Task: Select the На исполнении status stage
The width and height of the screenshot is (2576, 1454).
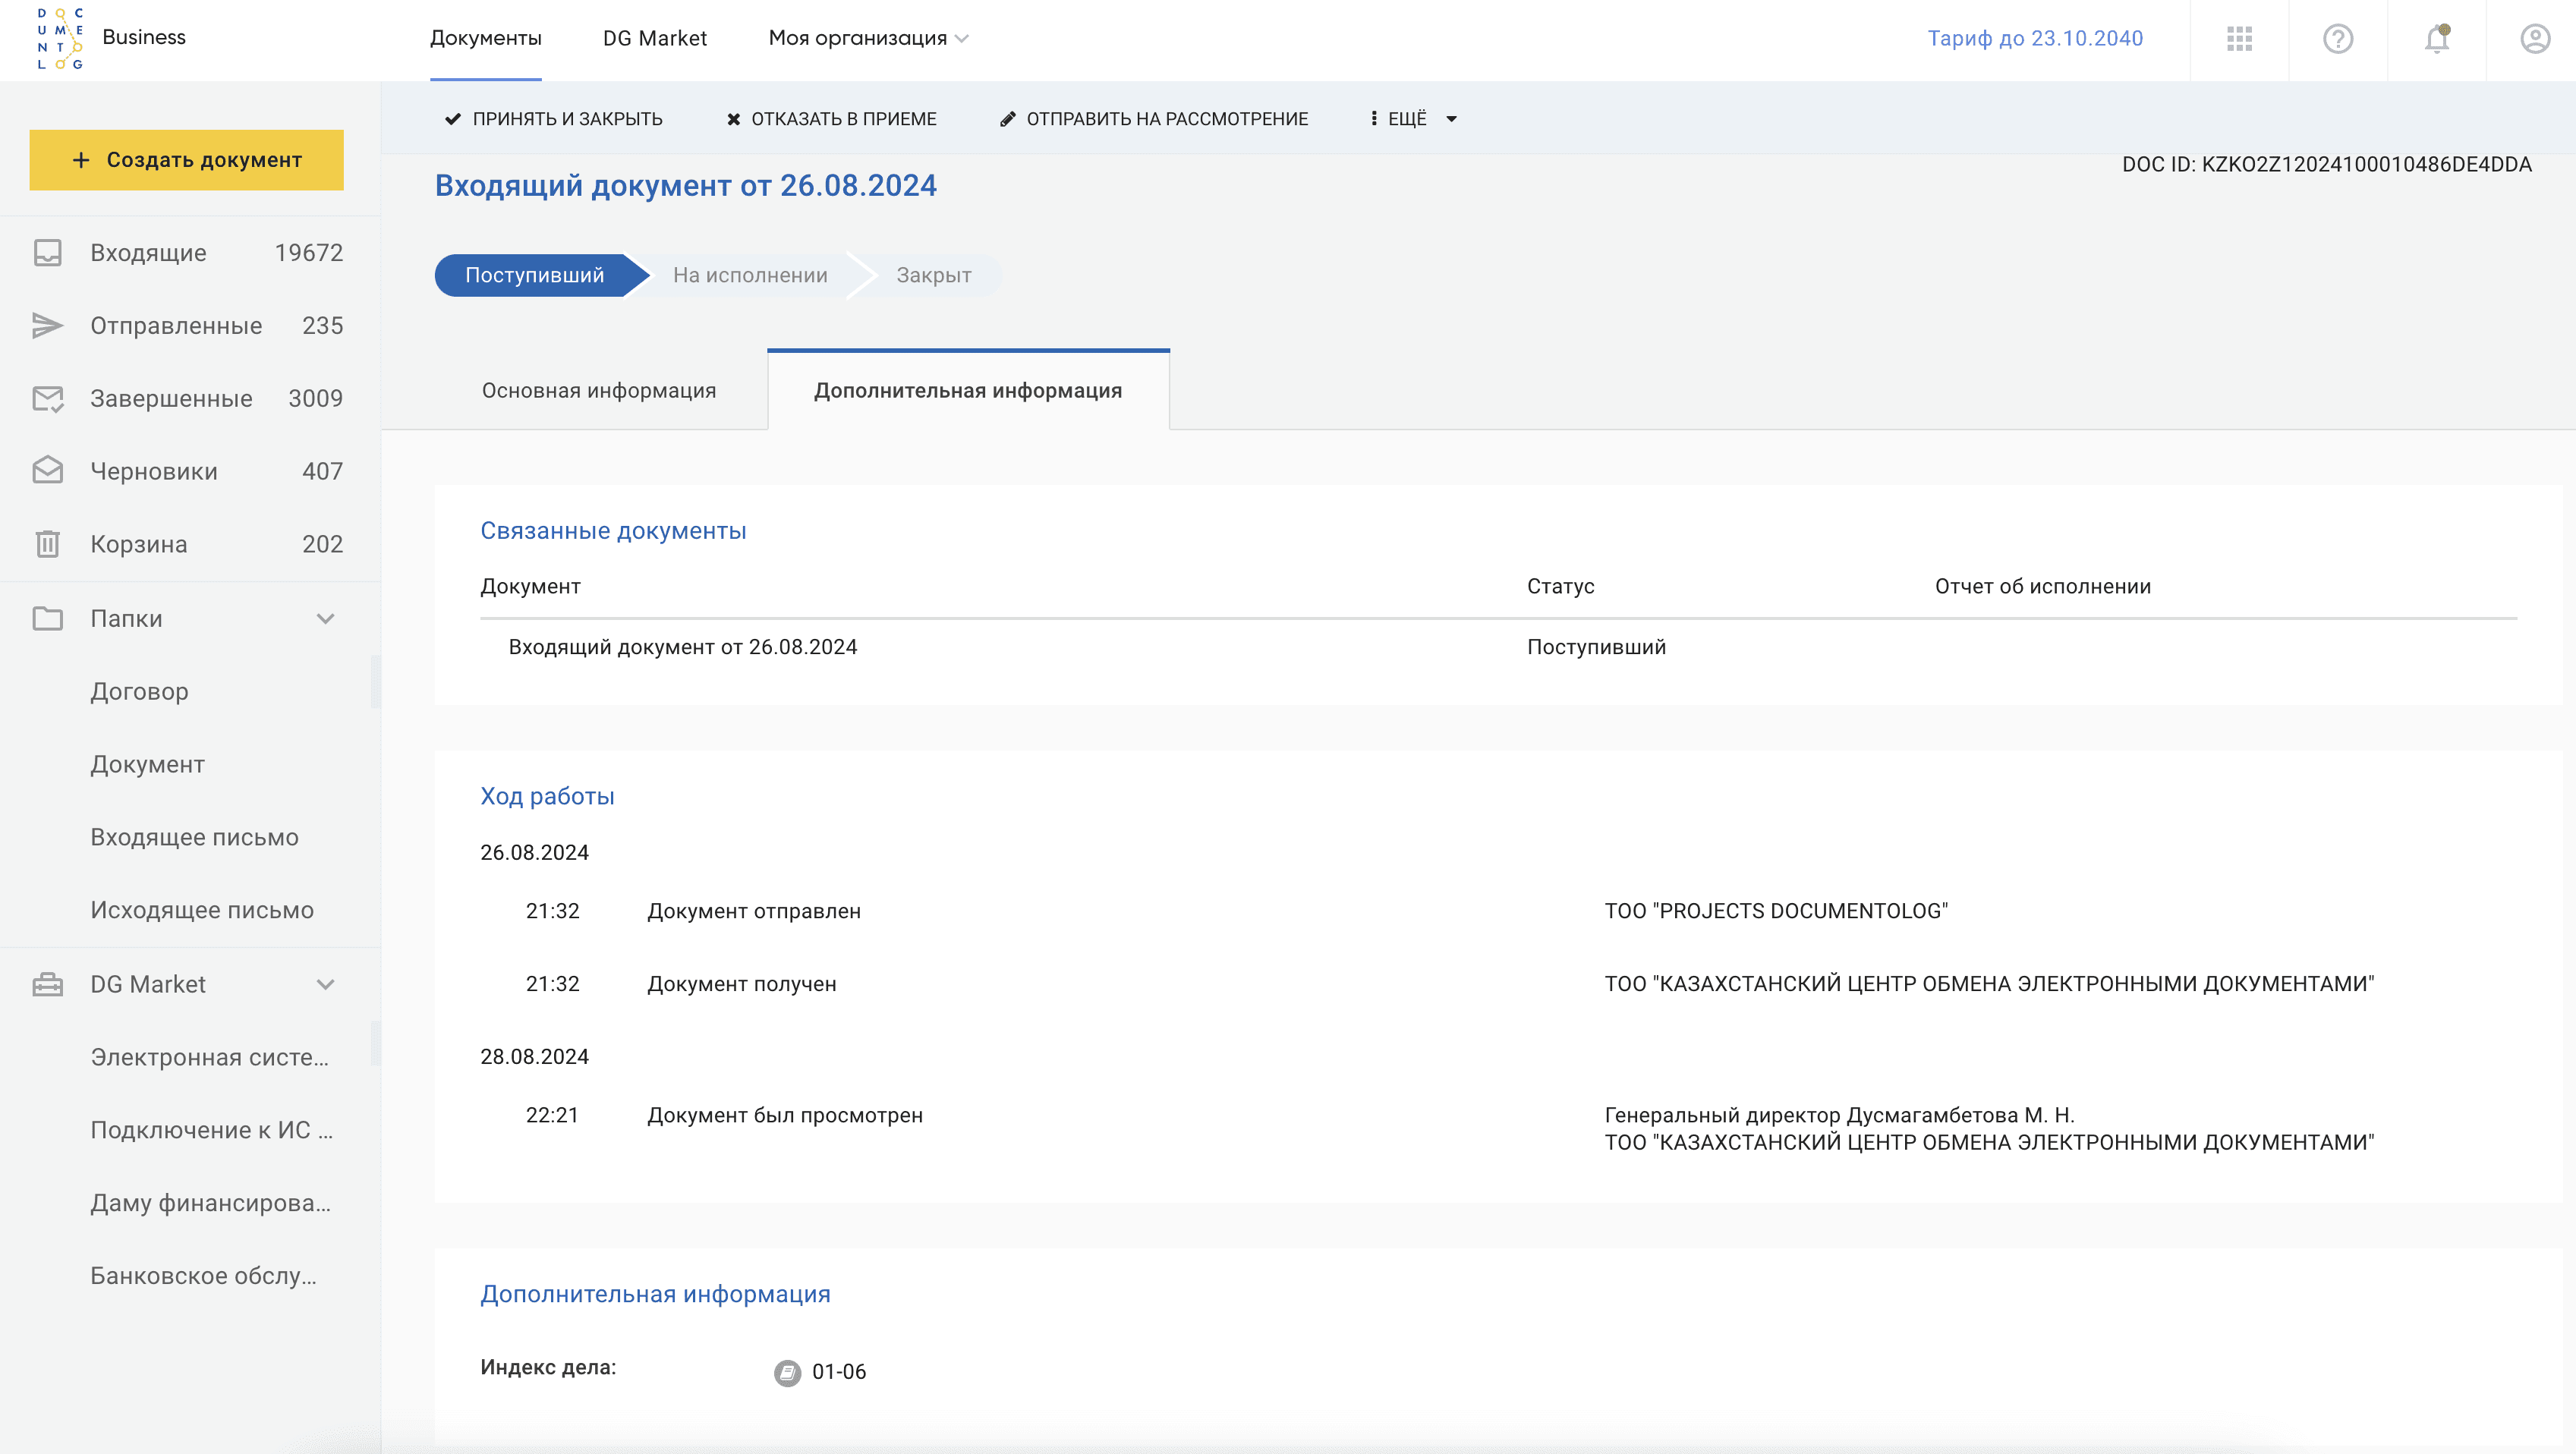Action: (x=749, y=275)
